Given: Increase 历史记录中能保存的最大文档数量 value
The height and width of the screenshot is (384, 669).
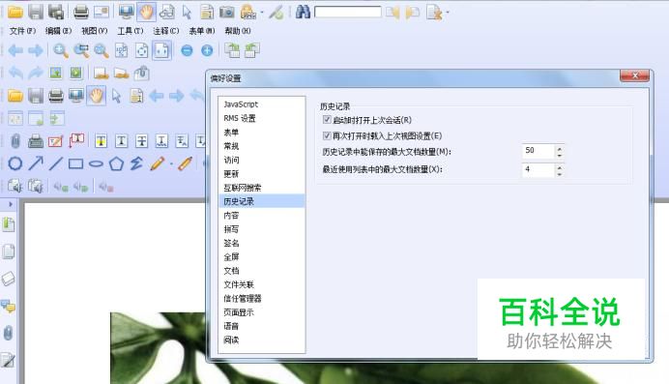Looking at the screenshot, I should 560,148.
